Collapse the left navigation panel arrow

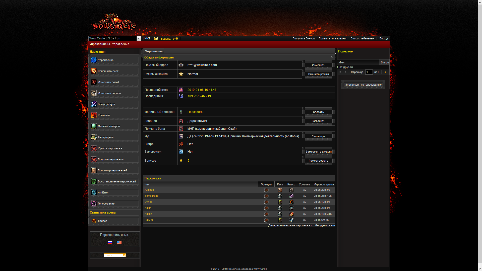[142, 53]
